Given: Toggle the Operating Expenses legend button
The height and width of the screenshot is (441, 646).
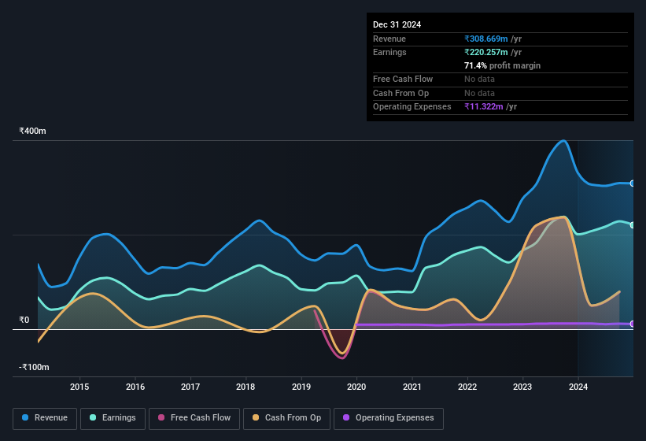Looking at the screenshot, I should coord(389,418).
